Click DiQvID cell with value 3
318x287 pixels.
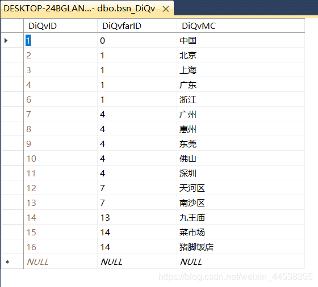(60, 70)
